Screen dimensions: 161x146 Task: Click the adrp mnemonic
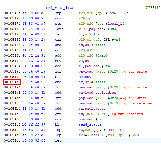[x=59, y=50]
